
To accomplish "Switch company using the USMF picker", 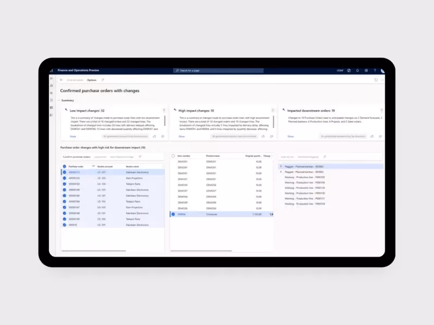I will pos(340,71).
